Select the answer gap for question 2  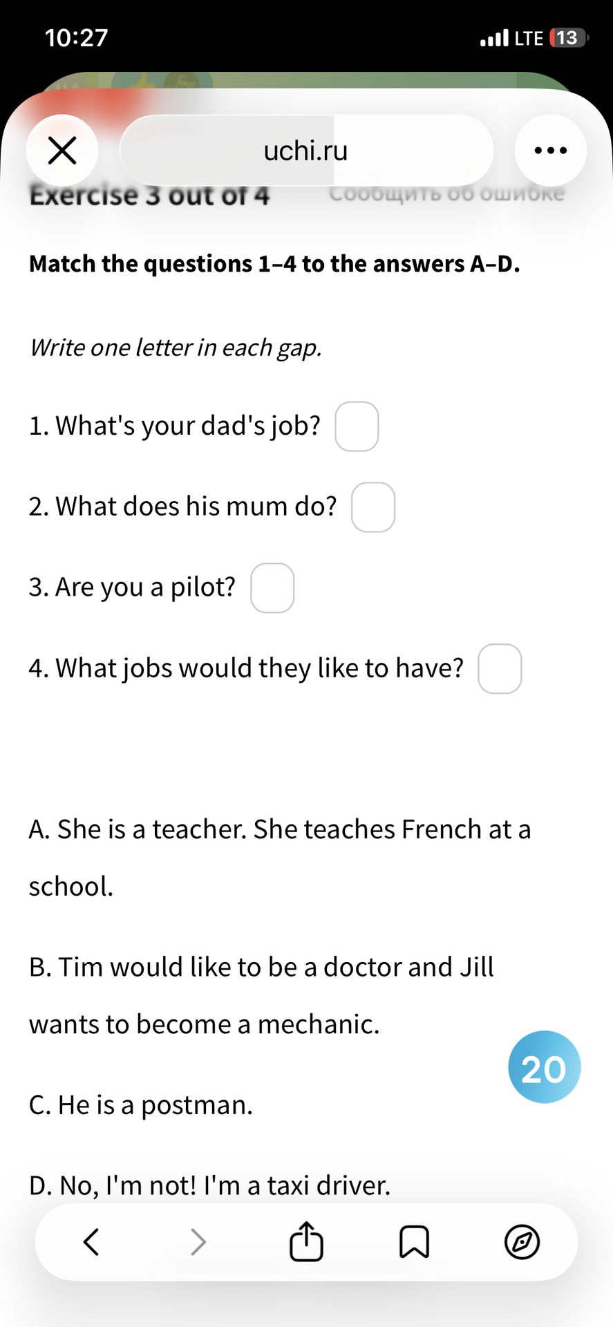click(373, 507)
